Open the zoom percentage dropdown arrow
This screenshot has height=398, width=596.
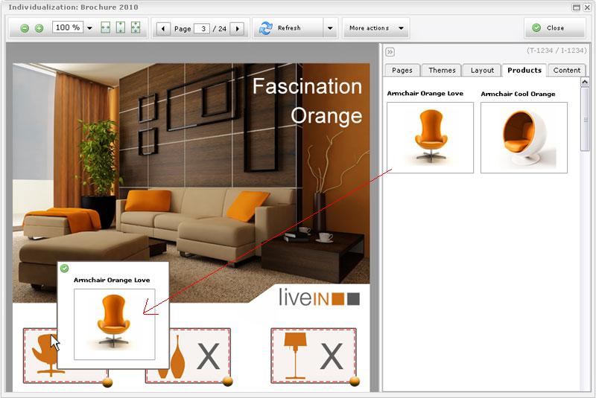89,28
